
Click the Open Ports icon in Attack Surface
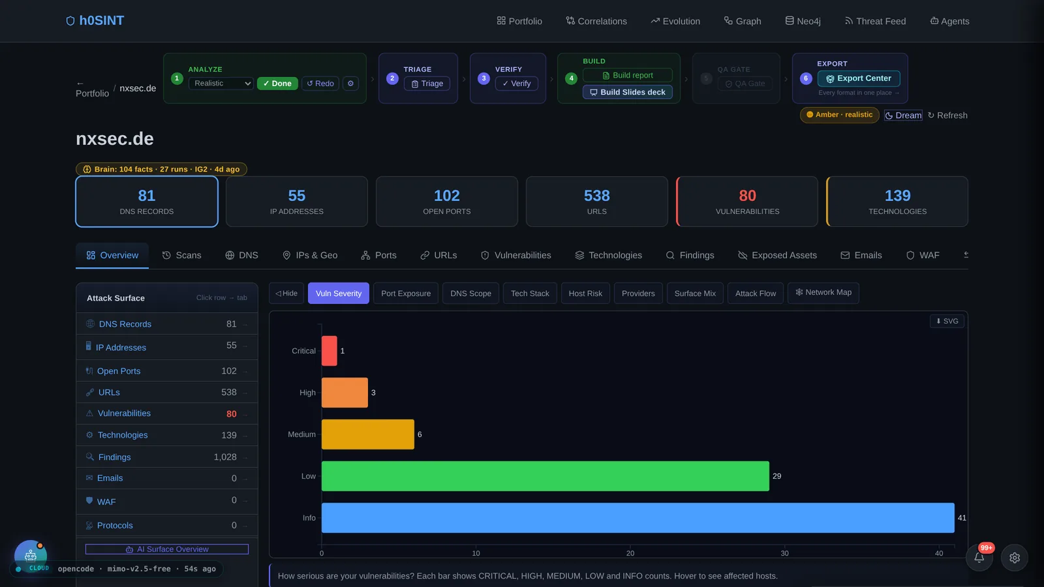(x=89, y=371)
